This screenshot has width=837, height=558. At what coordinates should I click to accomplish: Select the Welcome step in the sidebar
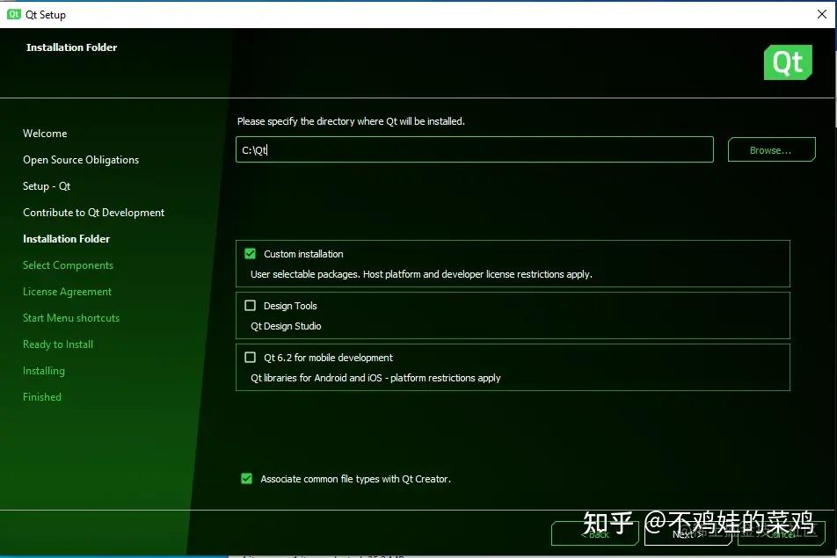(45, 133)
